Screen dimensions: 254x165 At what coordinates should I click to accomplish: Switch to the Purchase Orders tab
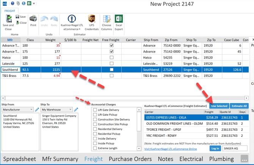(130, 159)
